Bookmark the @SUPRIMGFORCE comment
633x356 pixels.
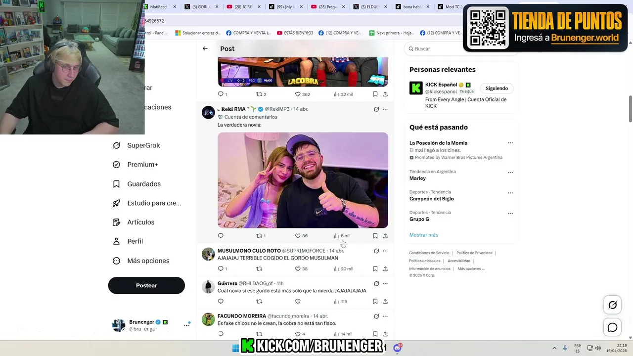coord(375,269)
